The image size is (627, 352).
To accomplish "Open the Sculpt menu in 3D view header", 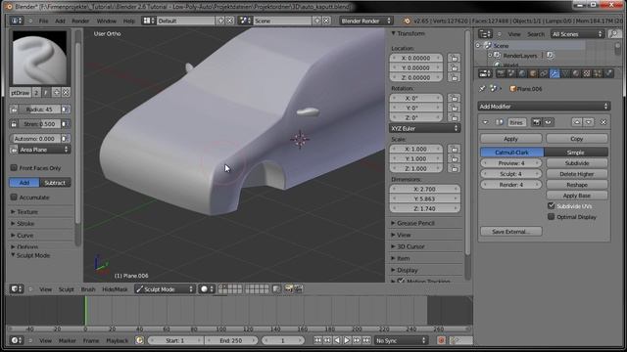I will click(x=66, y=289).
